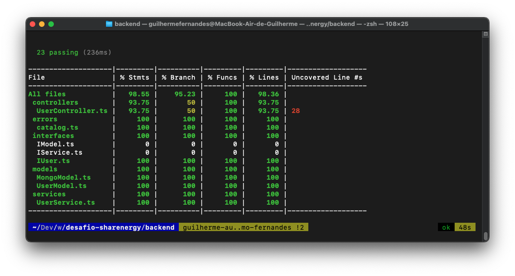Click the 'IService.ts' file name
This screenshot has width=515, height=276.
tap(59, 152)
